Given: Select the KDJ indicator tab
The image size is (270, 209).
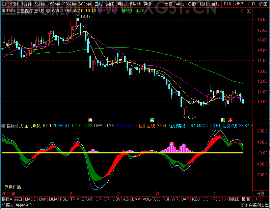Looking at the screenshot, I should (x=196, y=199).
